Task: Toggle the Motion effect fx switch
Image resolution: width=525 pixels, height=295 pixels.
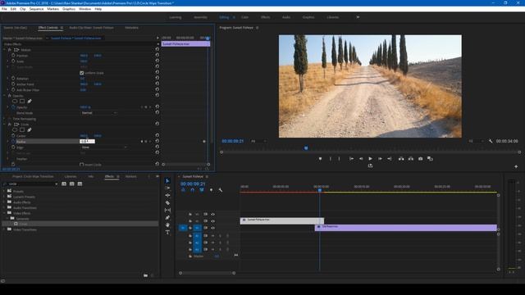Action: coord(10,49)
